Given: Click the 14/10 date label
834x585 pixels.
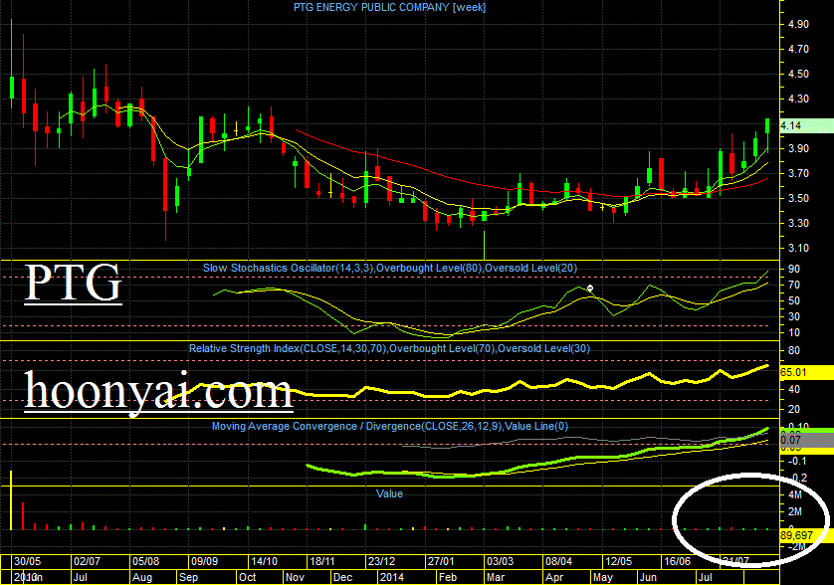Looking at the screenshot, I should 265,561.
